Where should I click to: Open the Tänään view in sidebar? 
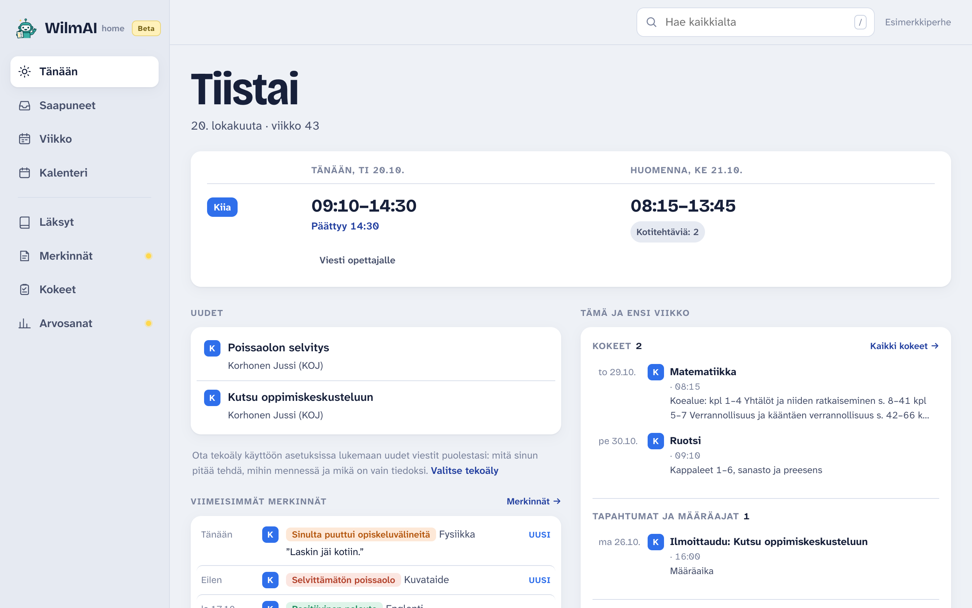85,72
